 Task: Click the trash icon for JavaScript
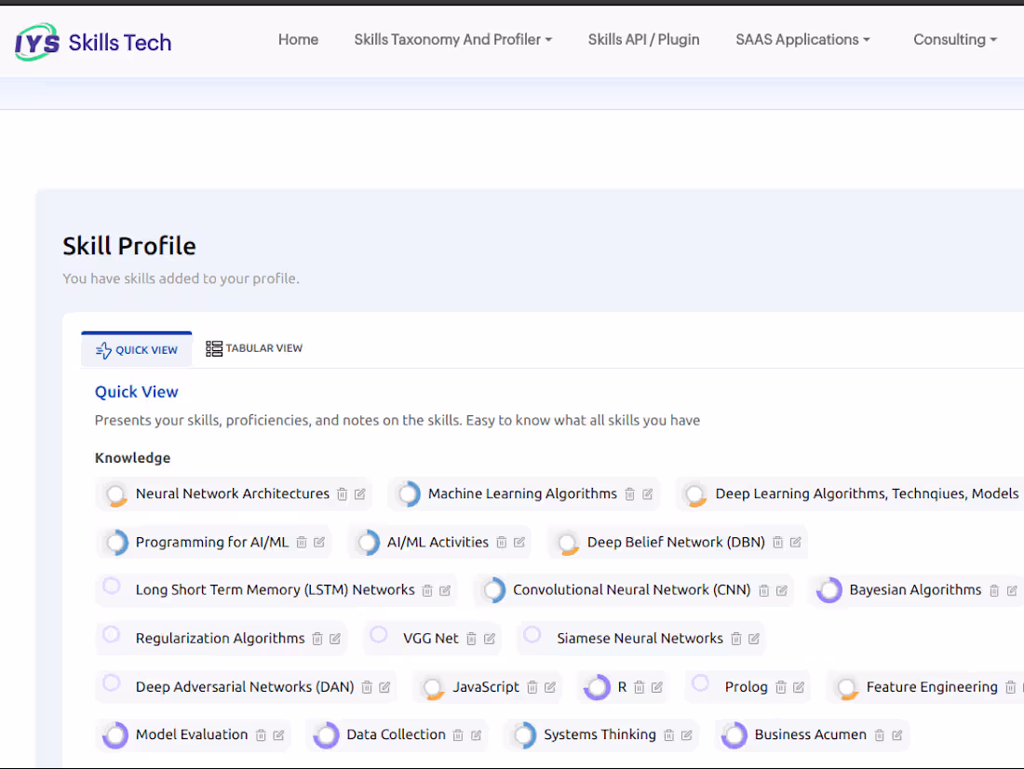point(532,687)
